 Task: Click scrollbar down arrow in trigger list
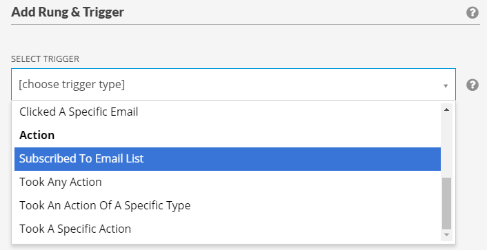pos(446,235)
